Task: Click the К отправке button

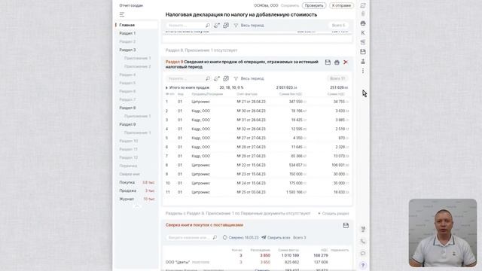Action: [x=341, y=5]
